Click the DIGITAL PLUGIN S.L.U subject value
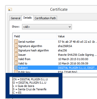This screenshot has height=99, width=97. point(77,68)
